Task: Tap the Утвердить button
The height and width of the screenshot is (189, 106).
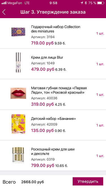Action: (x=88, y=181)
